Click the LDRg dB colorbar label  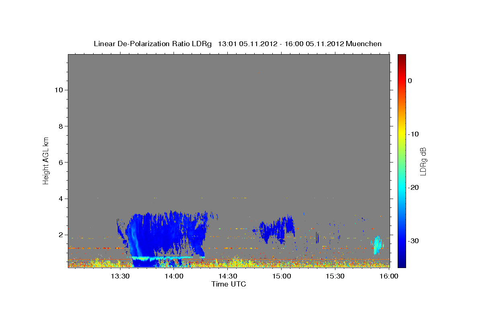click(x=423, y=161)
